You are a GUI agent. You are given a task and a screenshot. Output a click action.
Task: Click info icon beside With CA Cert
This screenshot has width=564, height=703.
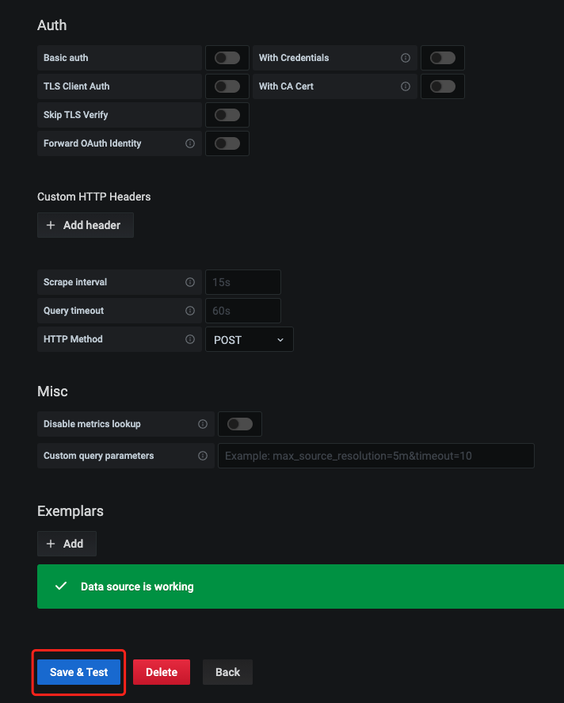[405, 86]
